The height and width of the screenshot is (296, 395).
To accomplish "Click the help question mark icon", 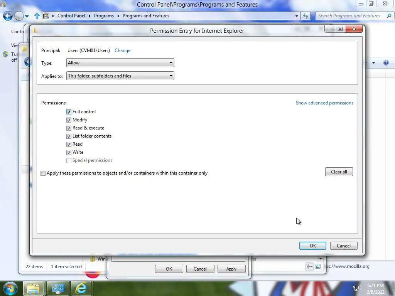I will point(386,63).
